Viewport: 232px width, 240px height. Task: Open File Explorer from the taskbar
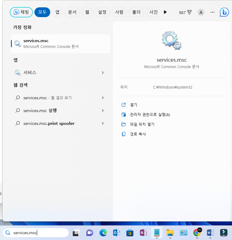tap(170, 233)
